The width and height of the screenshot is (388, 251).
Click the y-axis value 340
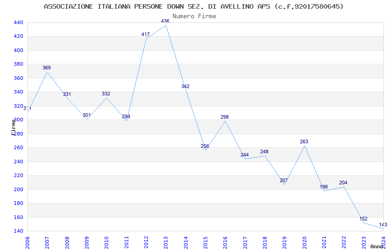[19, 92]
